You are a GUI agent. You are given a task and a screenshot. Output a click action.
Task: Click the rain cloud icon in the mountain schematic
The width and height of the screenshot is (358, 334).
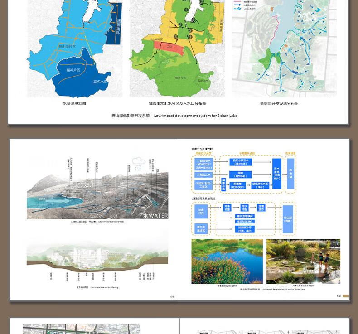(x=138, y=162)
